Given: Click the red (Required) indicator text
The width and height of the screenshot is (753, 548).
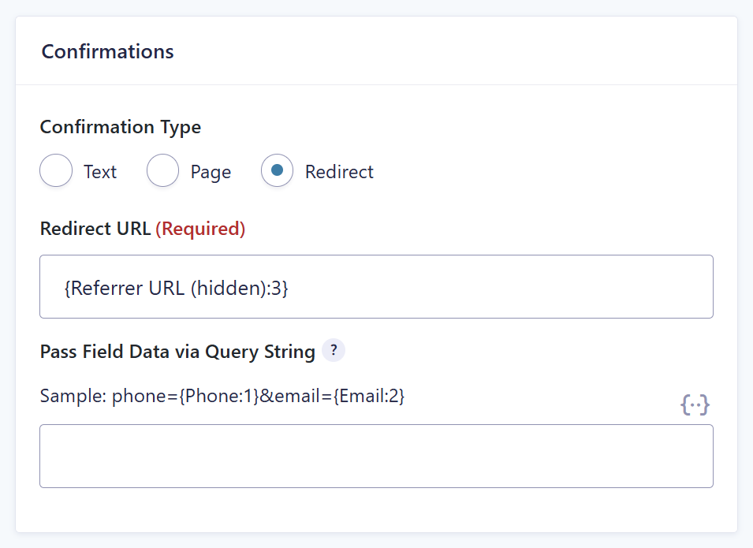Looking at the screenshot, I should [200, 229].
